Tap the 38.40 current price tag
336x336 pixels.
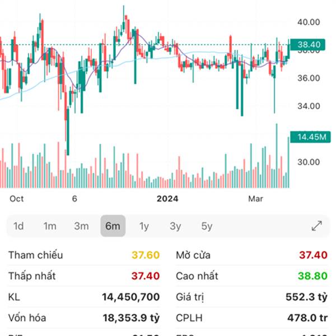pyautogui.click(x=309, y=45)
